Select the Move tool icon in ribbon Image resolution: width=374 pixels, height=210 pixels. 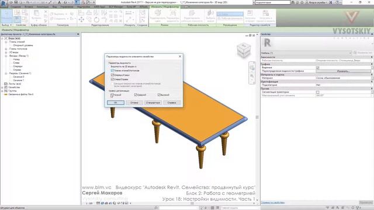tap(81, 19)
